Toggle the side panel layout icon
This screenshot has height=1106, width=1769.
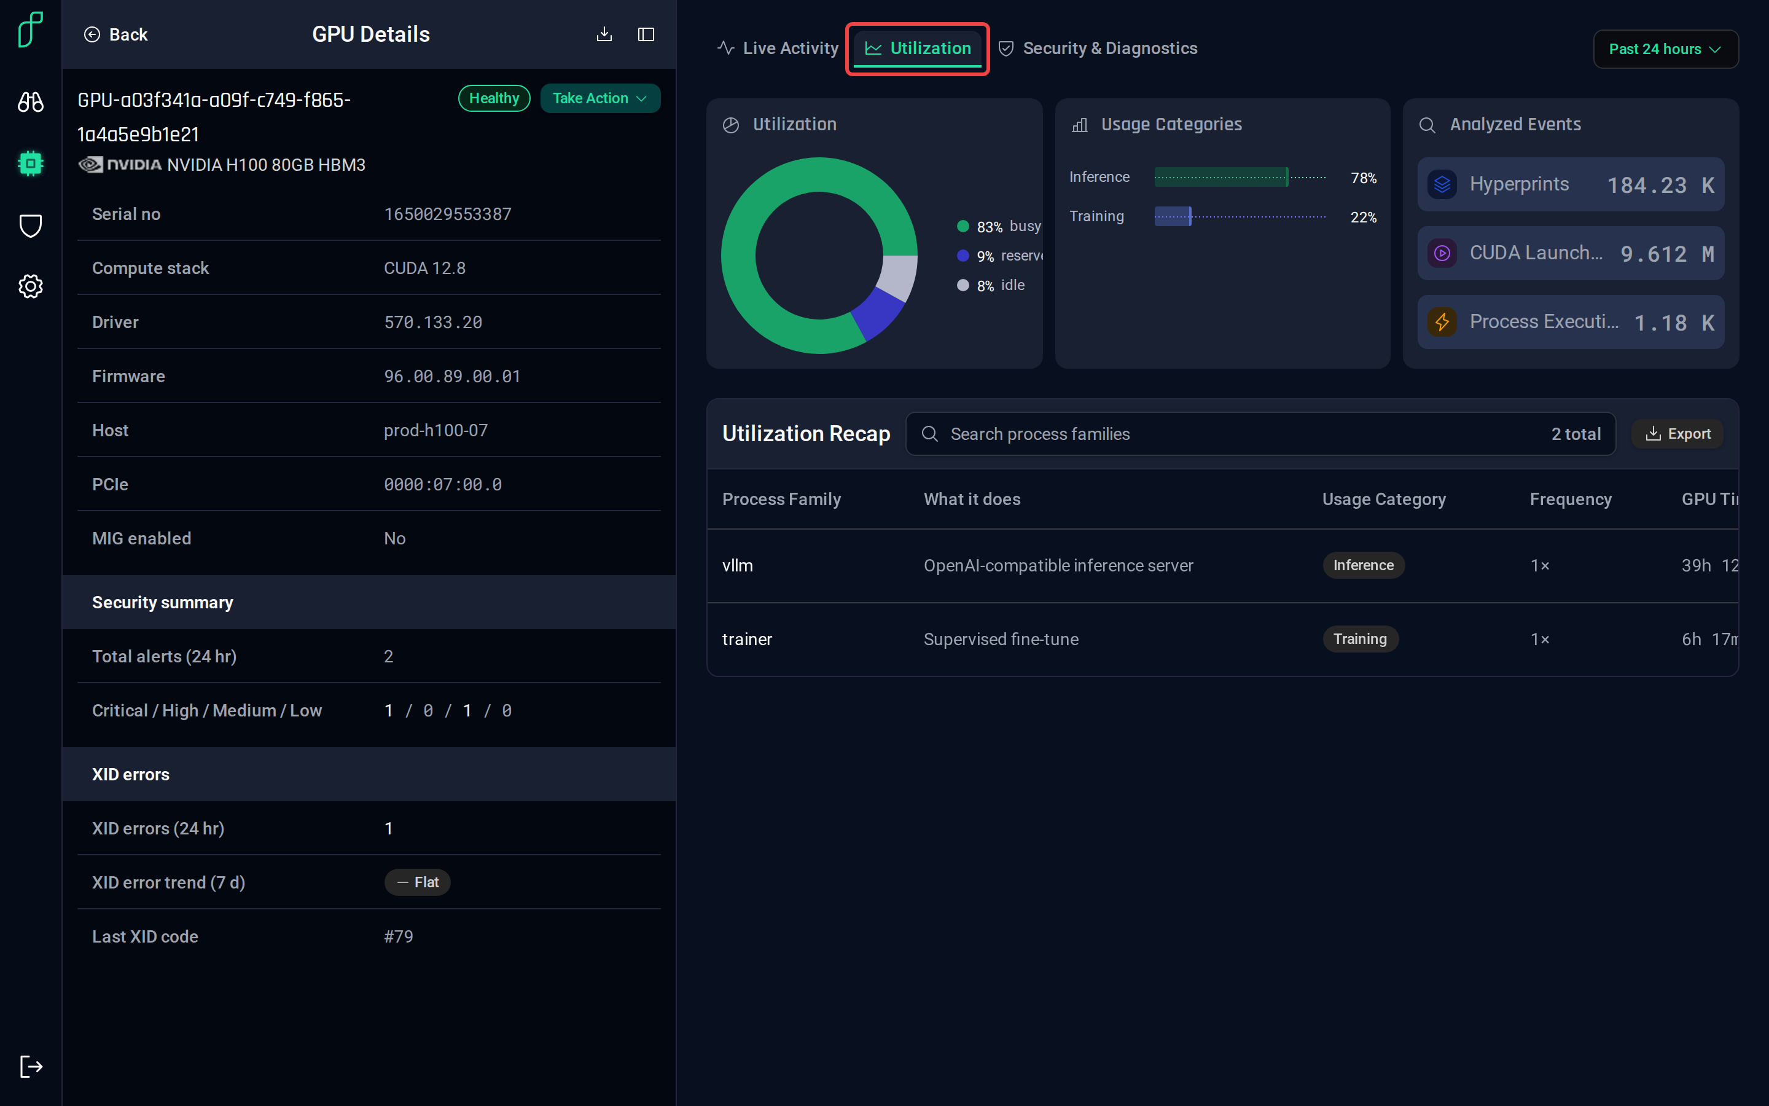pyautogui.click(x=646, y=34)
